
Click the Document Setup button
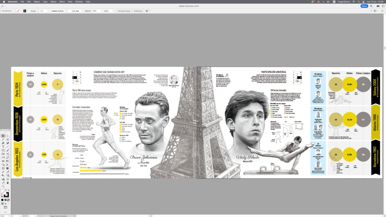pyautogui.click(x=124, y=11)
